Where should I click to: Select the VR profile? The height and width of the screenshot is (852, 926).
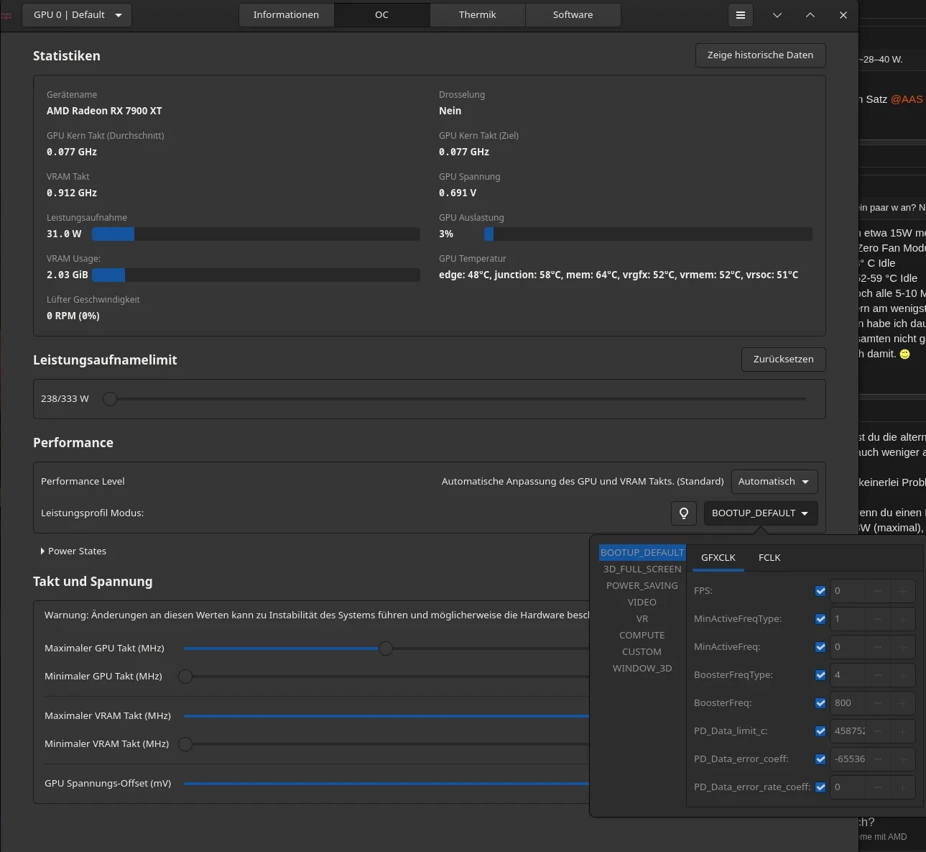[x=642, y=619]
